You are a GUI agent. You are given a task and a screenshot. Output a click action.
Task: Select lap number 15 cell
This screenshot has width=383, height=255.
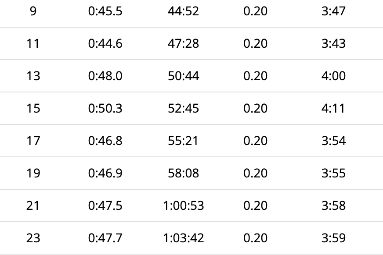coord(33,108)
